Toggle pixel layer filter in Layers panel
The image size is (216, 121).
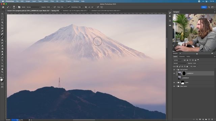(x=185, y=60)
